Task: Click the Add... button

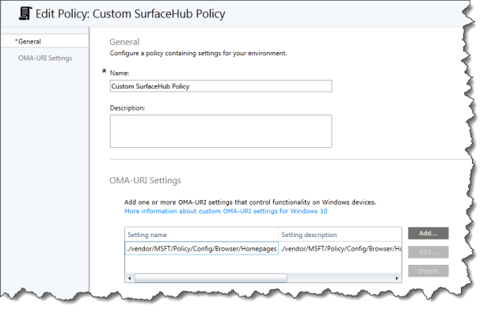Action: [x=428, y=233]
